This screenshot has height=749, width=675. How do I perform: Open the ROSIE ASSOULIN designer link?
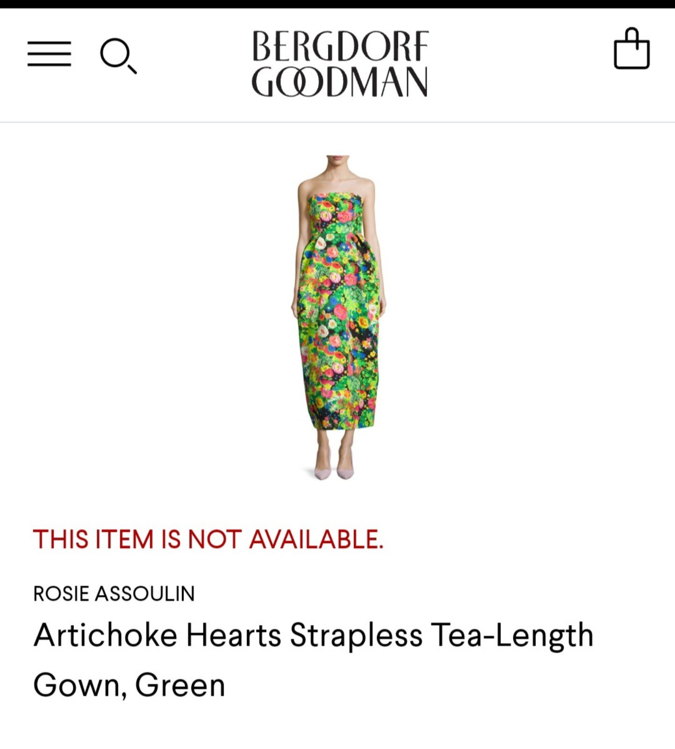coord(114,594)
